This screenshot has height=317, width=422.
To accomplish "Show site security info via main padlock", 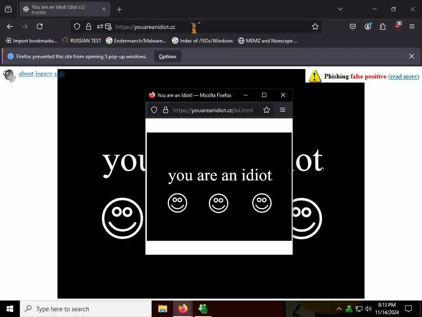I will pos(88,26).
